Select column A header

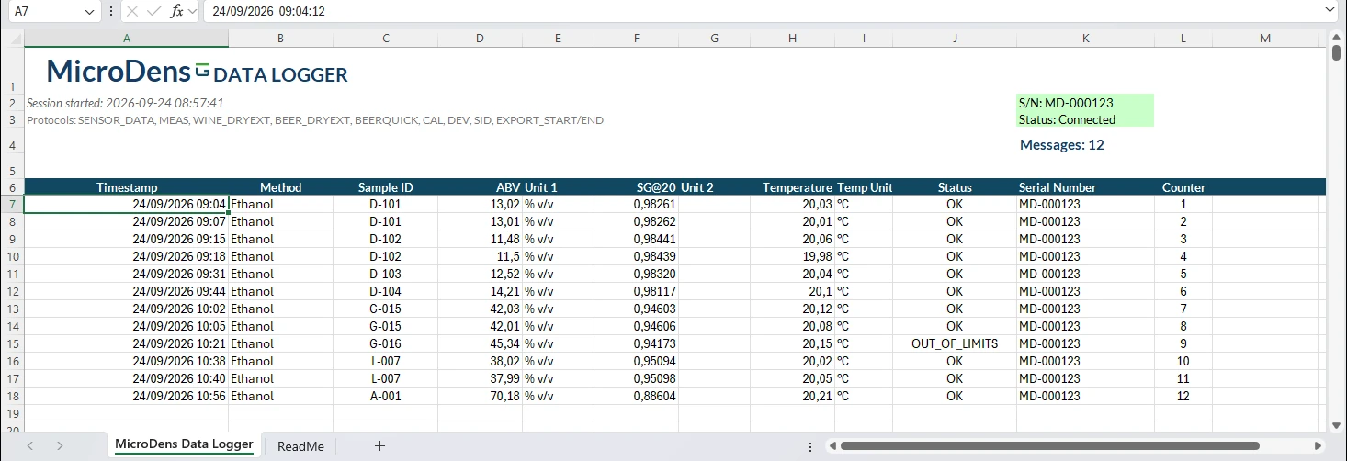[x=126, y=38]
